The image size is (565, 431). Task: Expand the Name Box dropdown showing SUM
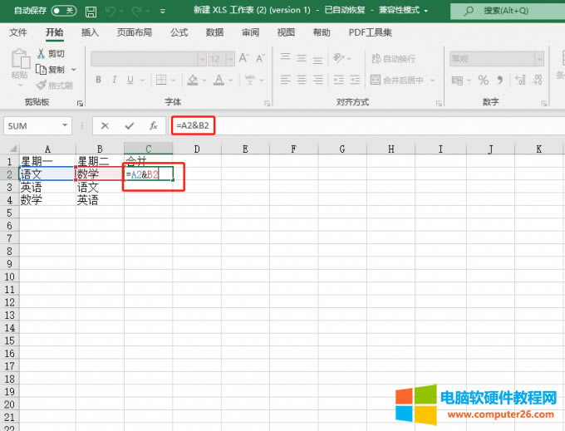point(65,126)
